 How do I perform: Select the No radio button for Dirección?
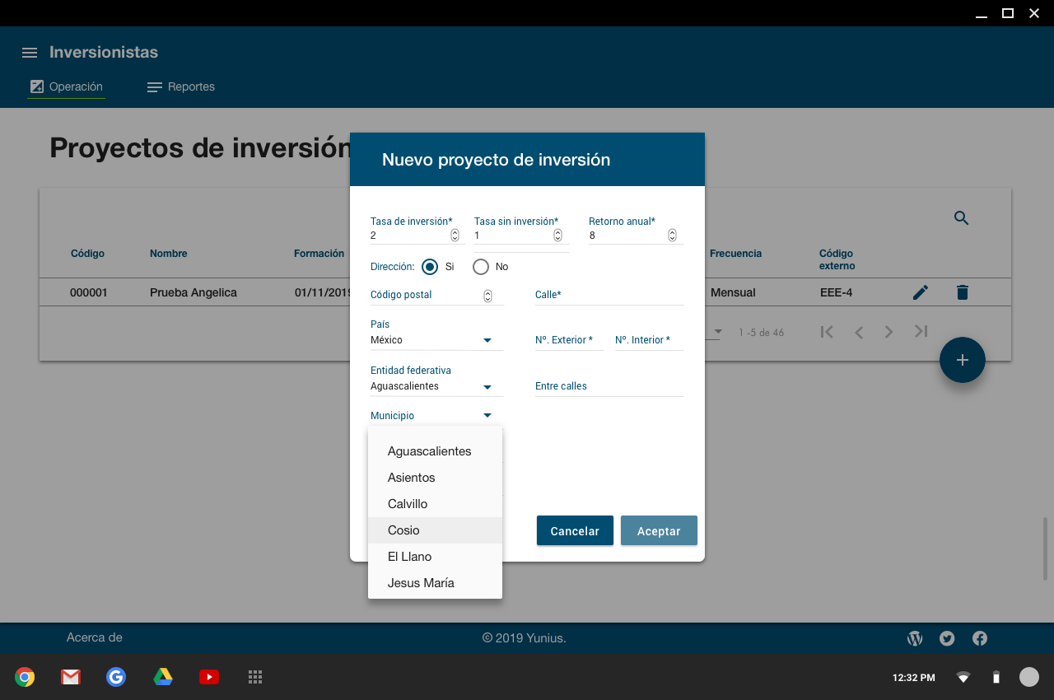[481, 267]
